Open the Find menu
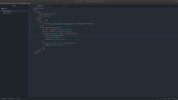The height and width of the screenshot is (100, 178). [x=18, y=3]
